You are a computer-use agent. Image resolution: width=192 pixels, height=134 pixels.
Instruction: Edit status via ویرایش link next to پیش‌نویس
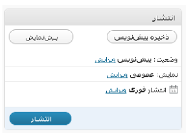(x=105, y=60)
